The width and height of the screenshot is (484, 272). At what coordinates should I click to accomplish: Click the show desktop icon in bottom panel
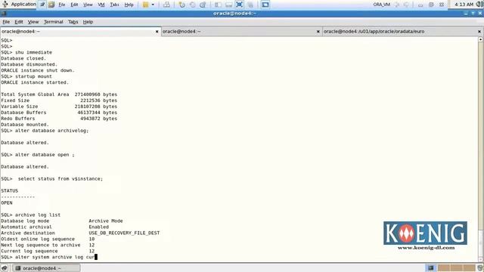click(5, 268)
